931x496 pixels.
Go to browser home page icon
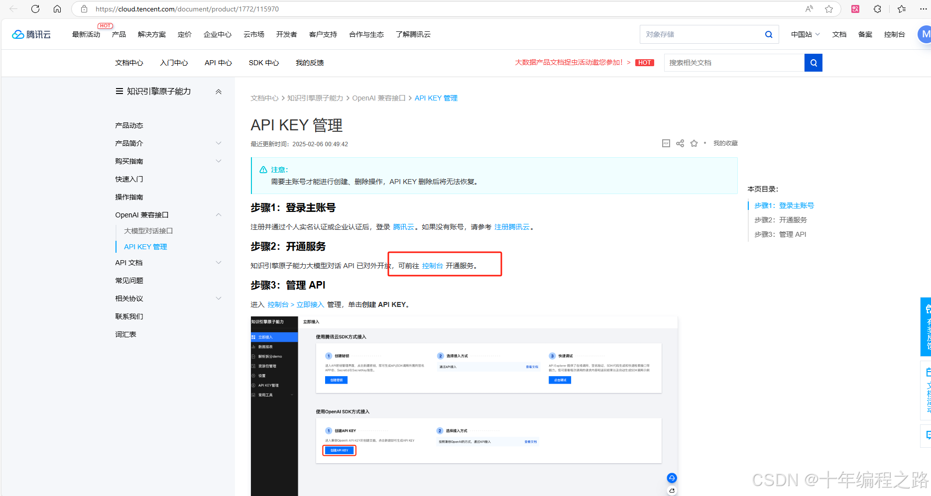click(x=57, y=9)
